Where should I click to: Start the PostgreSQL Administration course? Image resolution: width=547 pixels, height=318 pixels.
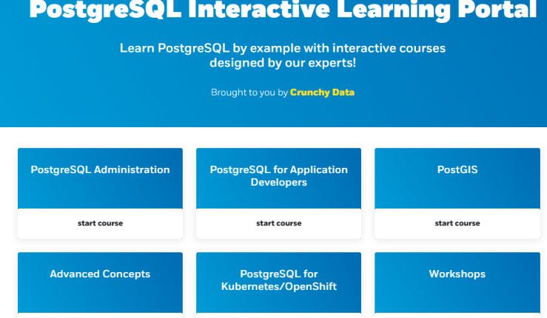(100, 223)
